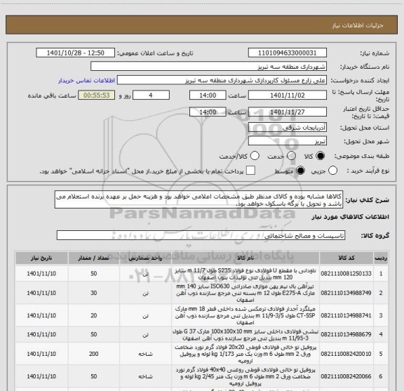Click the گروه کالا field
This screenshot has height=391, width=404.
[201, 235]
